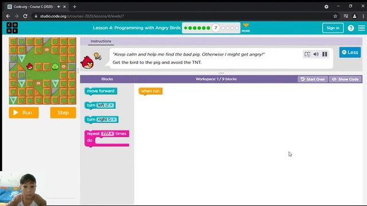Mute the Code.org tab audio icon
The width and height of the screenshot is (367, 206).
(58, 7)
